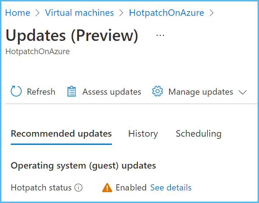Follow the See details link
Screen dimensions: 259x203
pyautogui.click(x=171, y=188)
